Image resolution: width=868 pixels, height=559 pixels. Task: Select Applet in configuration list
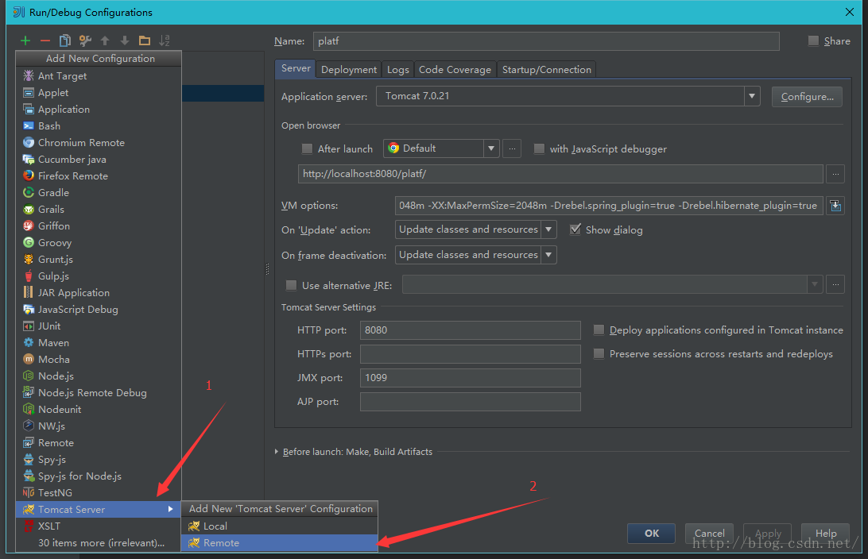[99, 92]
